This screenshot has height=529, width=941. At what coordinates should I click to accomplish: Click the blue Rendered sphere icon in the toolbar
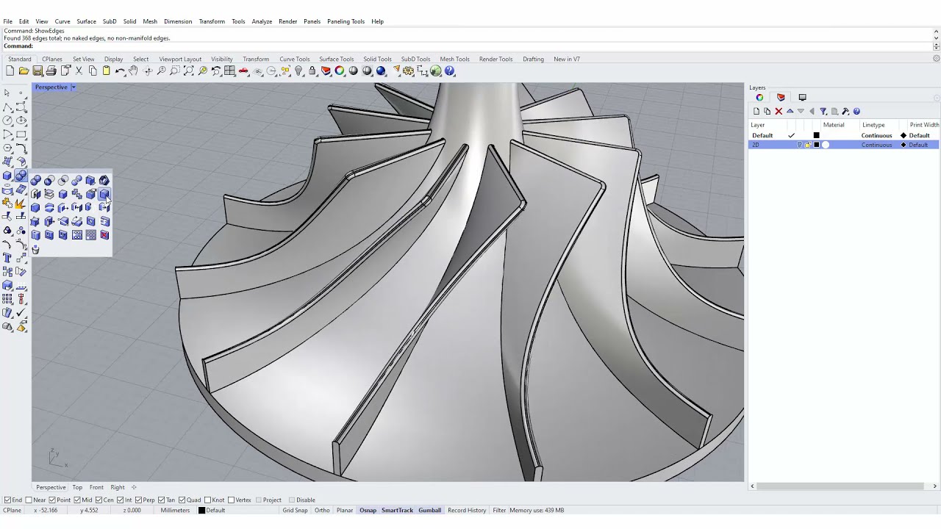point(381,71)
